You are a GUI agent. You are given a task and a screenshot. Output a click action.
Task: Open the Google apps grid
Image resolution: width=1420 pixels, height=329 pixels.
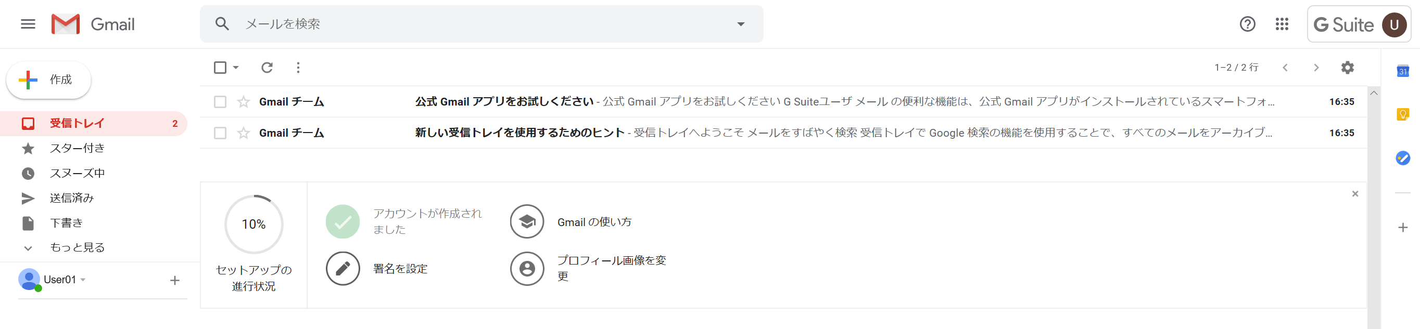[x=1282, y=24]
